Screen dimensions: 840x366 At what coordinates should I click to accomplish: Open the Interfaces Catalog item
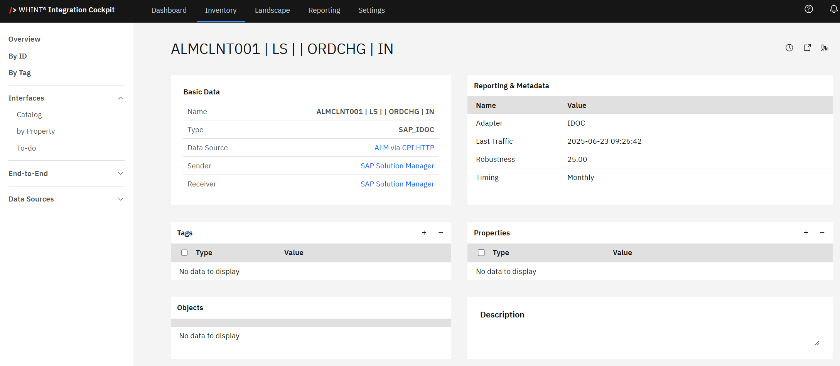coord(29,115)
